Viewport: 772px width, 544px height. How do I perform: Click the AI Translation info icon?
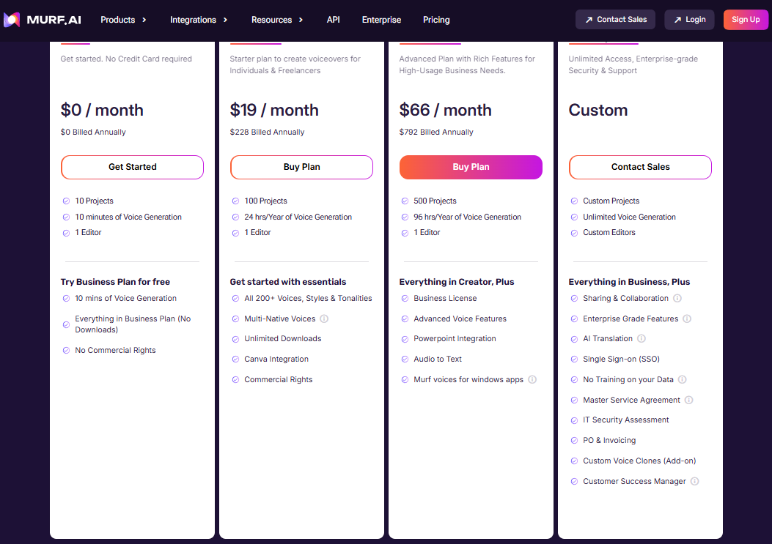(x=641, y=338)
